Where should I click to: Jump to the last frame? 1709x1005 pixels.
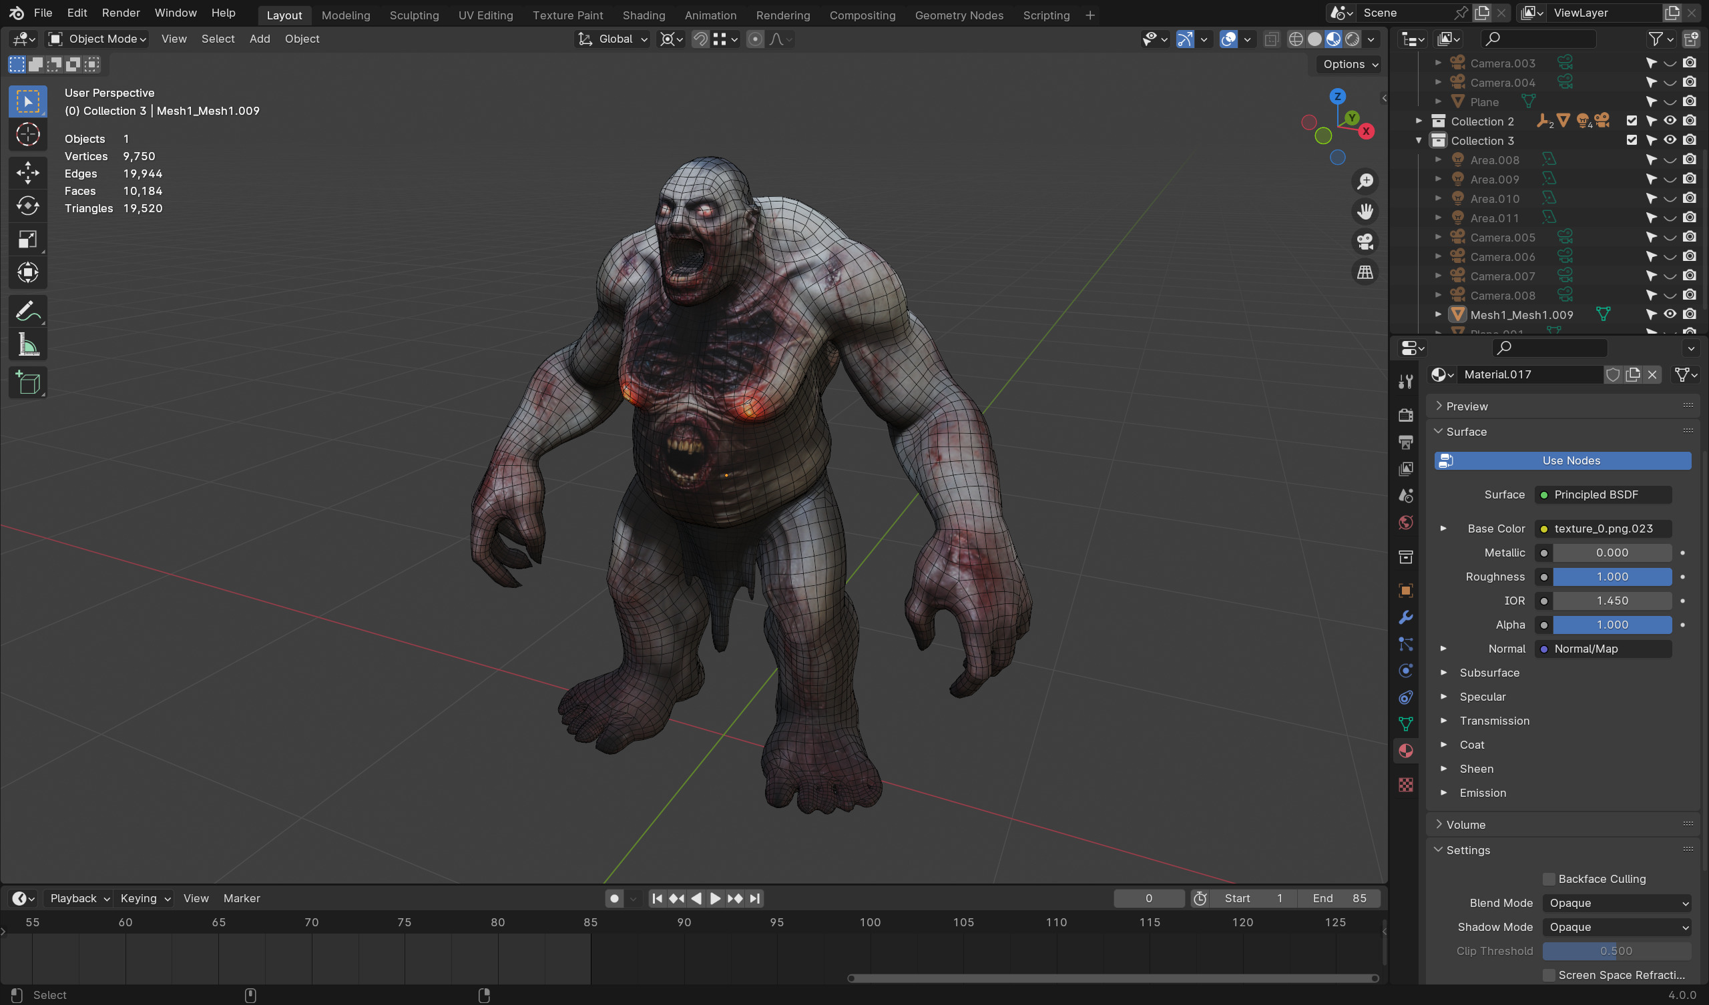point(755,898)
